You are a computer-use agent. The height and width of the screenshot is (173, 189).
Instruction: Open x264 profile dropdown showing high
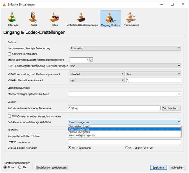[97, 80]
